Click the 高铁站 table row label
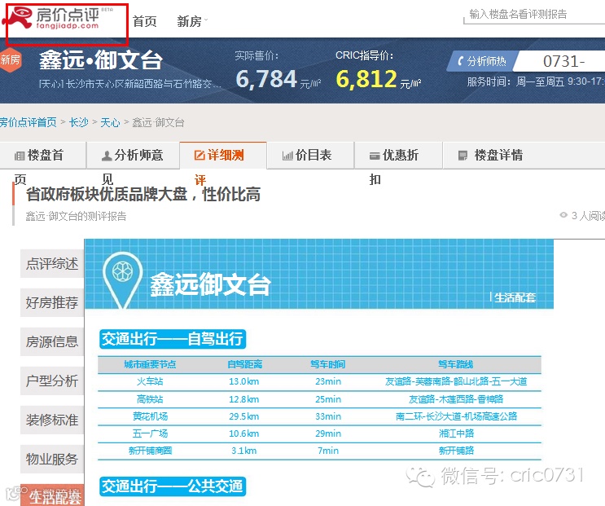Screen dimensions: 605x506 [x=150, y=399]
